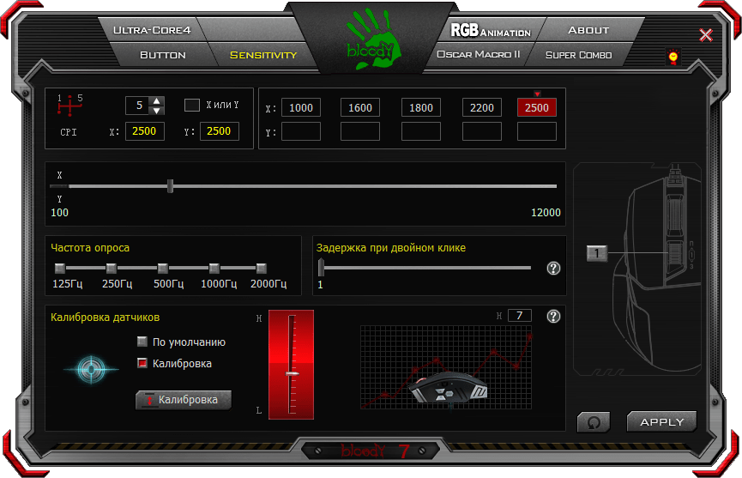Click the empty Y field under 1000
742x478 pixels.
pos(301,131)
